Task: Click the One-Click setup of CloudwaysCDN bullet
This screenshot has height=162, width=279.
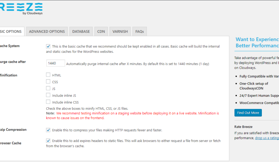Action: click(254, 86)
